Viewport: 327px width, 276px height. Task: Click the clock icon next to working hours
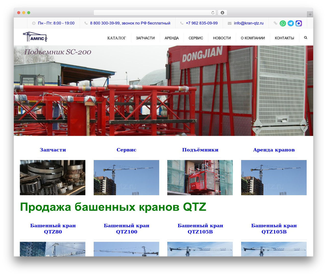coord(34,23)
